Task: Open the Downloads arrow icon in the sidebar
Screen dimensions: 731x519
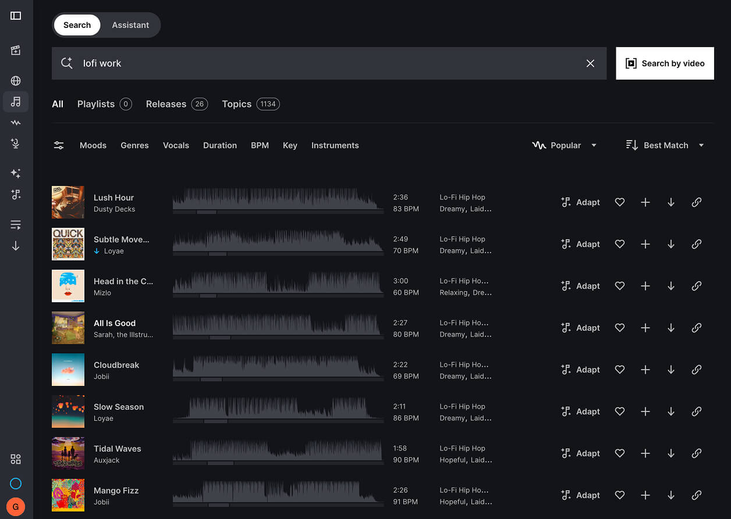Action: pos(15,246)
